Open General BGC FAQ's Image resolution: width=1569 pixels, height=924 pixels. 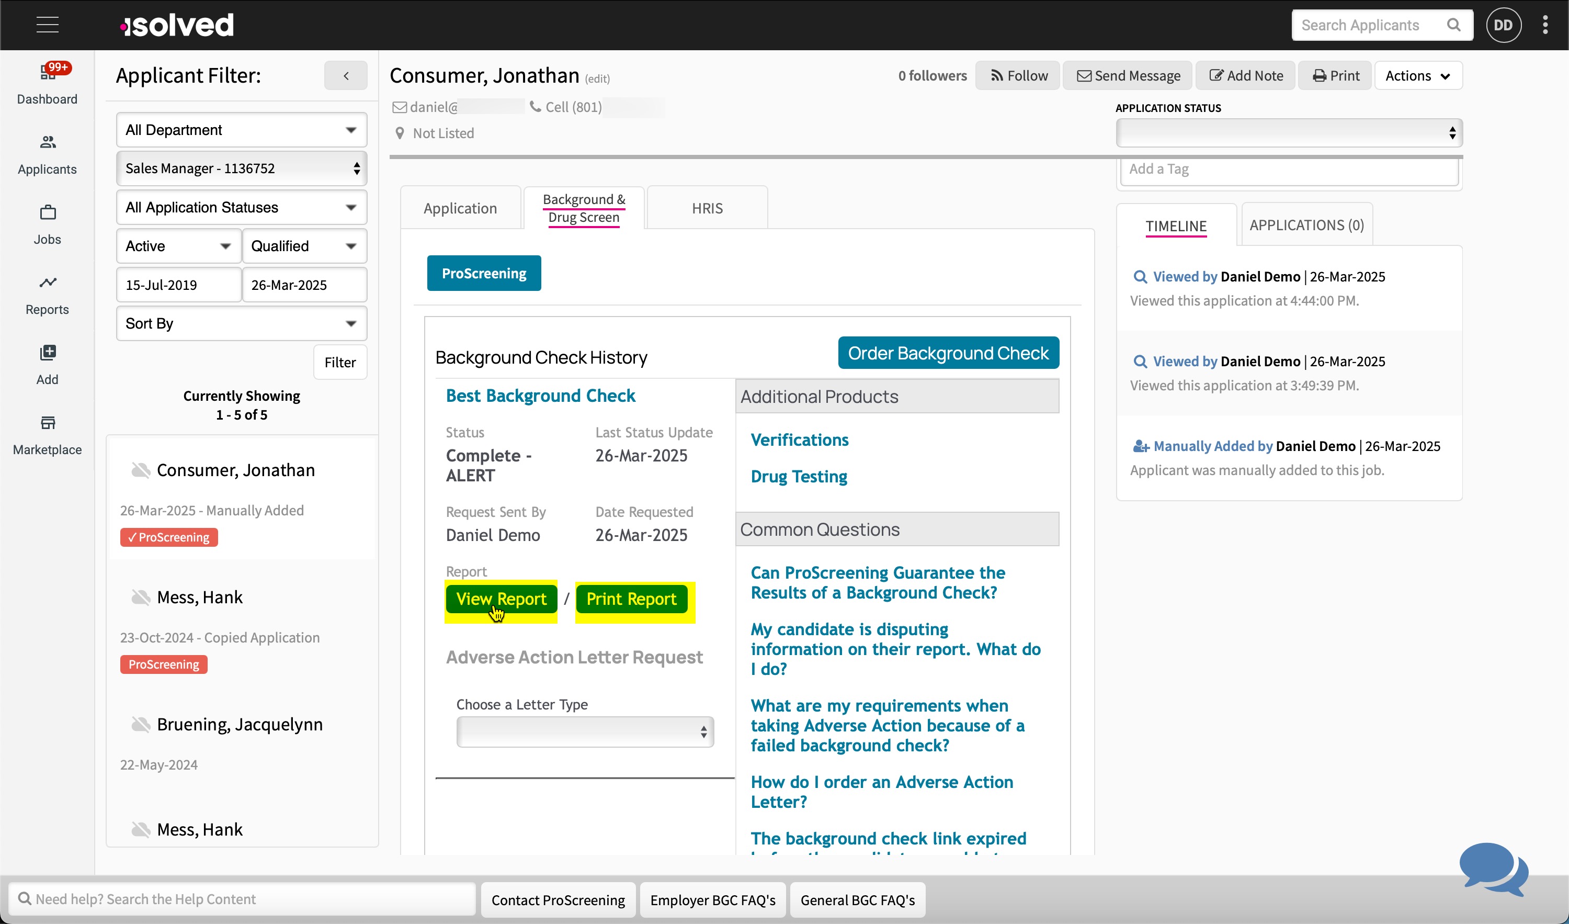[858, 900]
